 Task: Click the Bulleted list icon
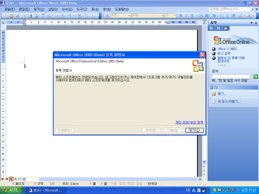pos(227,15)
